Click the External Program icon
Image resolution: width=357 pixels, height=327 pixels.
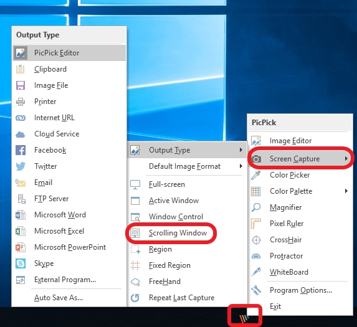point(21,280)
